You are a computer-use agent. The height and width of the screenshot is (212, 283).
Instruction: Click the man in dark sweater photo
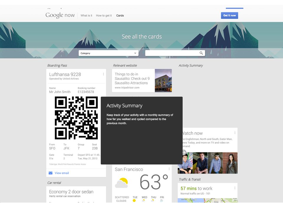200,163
